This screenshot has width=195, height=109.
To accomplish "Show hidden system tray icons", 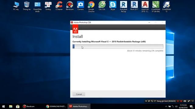I will [x=166, y=106].
